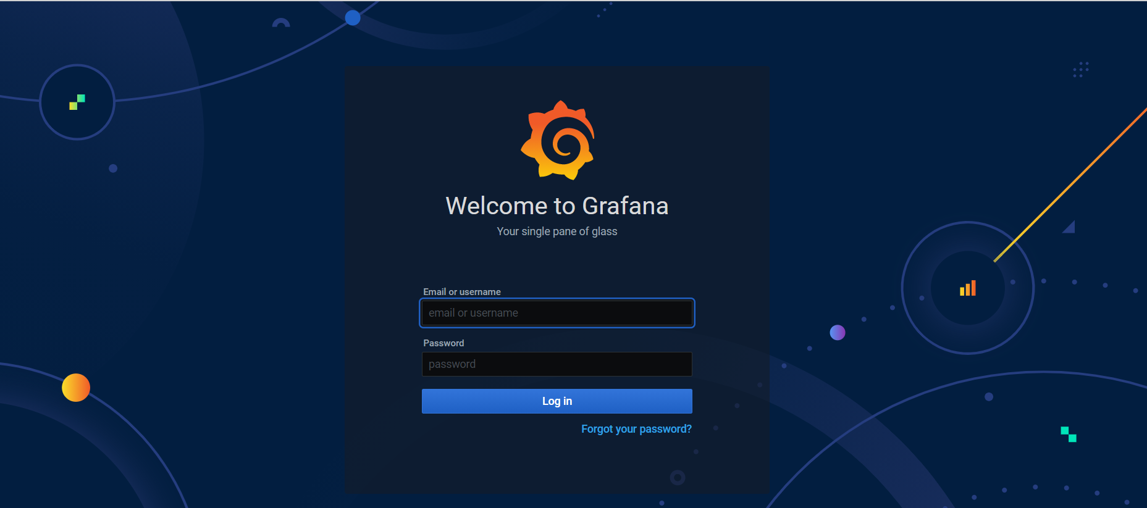Click the 'Password' field label
Image resolution: width=1147 pixels, height=508 pixels.
click(x=443, y=343)
